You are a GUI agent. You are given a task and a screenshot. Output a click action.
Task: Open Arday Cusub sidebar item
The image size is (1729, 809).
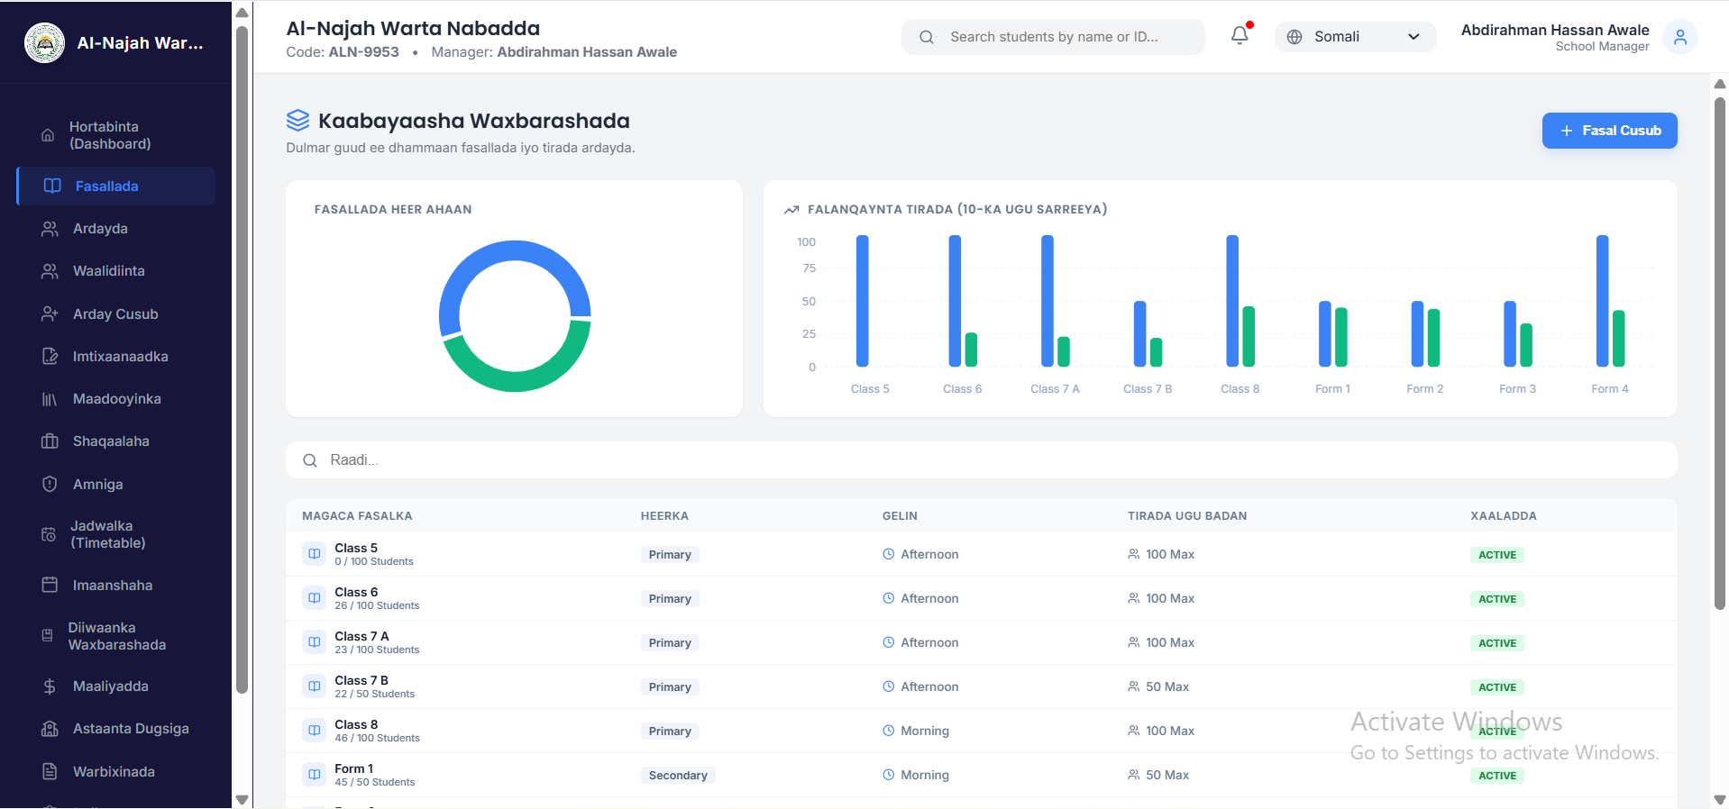click(x=115, y=314)
